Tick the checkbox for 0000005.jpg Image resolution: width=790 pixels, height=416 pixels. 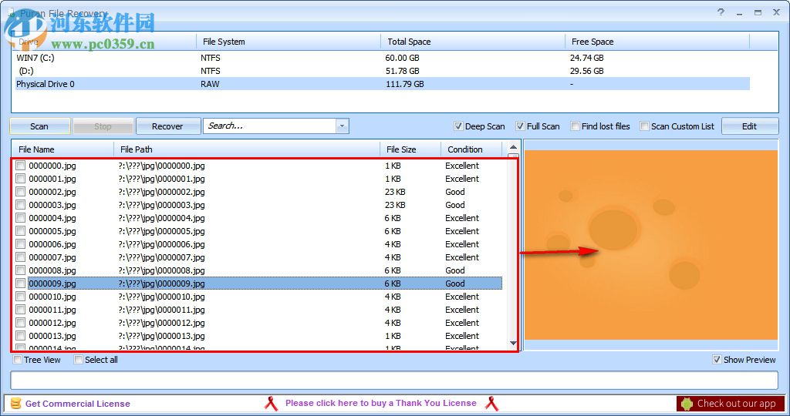click(20, 231)
